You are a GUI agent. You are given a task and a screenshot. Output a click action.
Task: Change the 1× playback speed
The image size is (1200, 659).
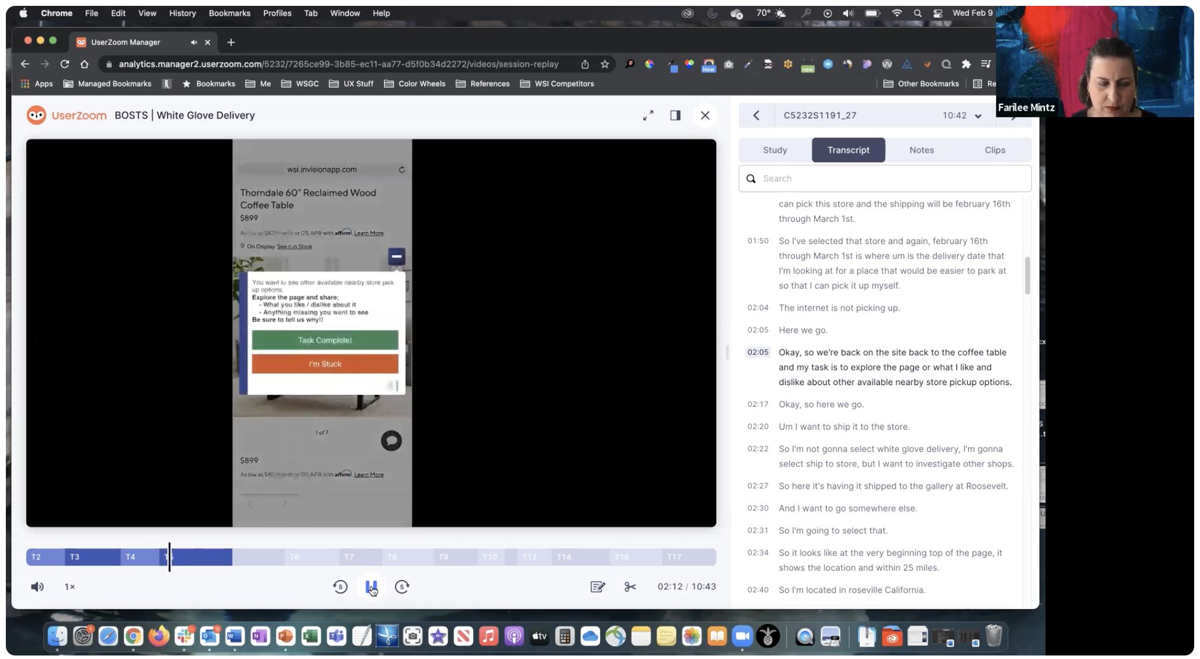pos(70,586)
